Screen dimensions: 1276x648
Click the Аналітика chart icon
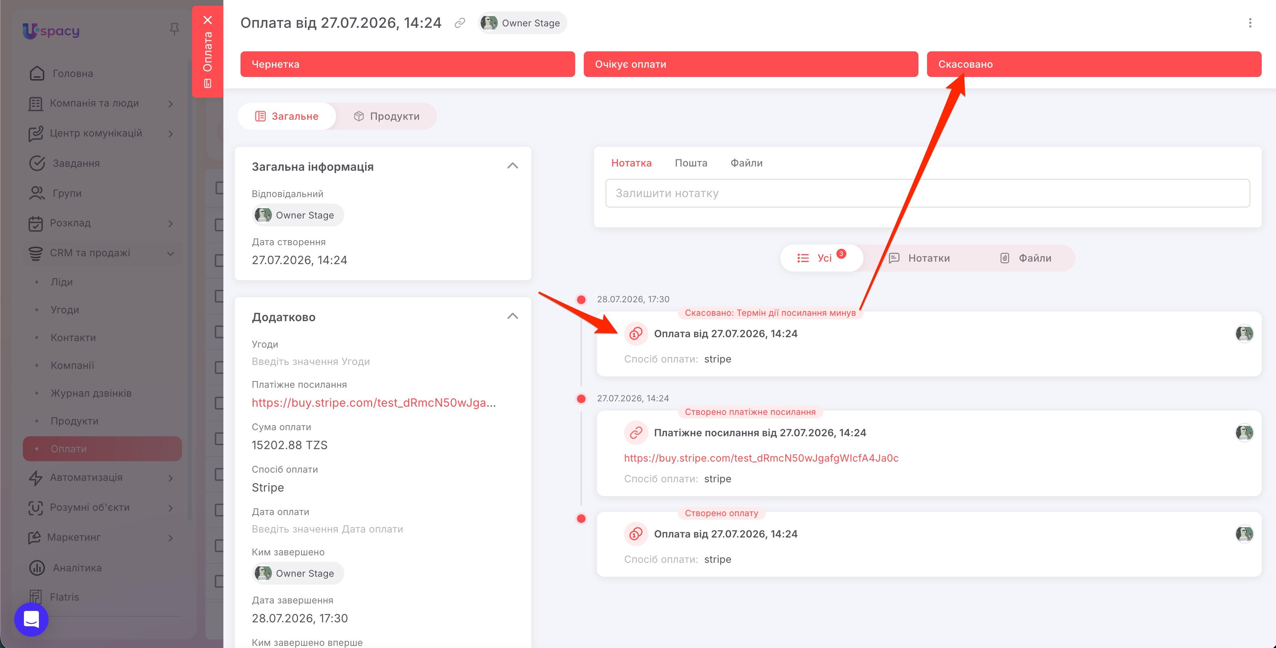coord(37,568)
